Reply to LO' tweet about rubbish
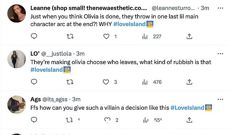Viewport: 230px width, 135px height. click(x=34, y=82)
